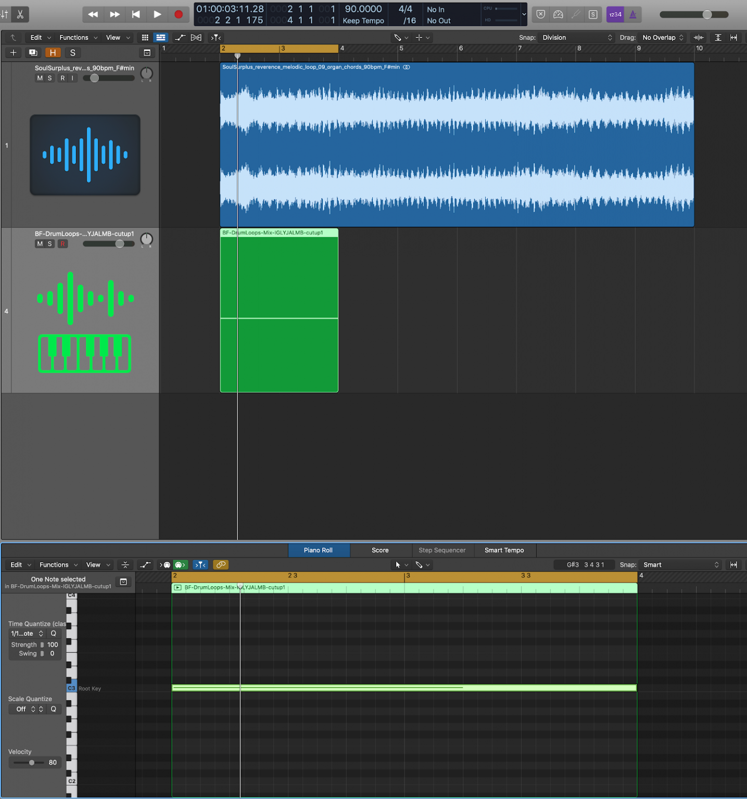Open the Tuner fork icon

click(x=576, y=15)
